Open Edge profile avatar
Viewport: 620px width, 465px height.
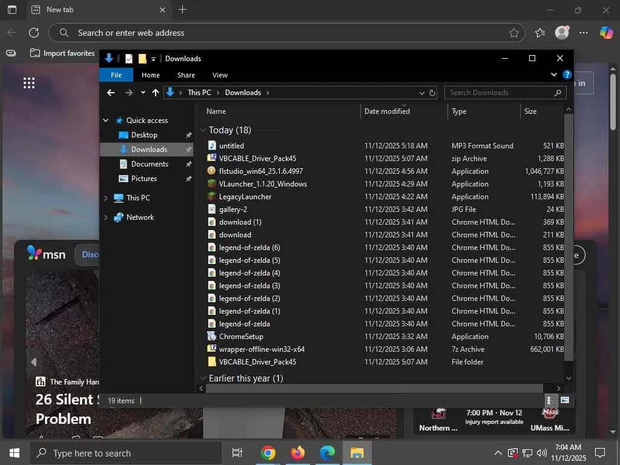(562, 33)
